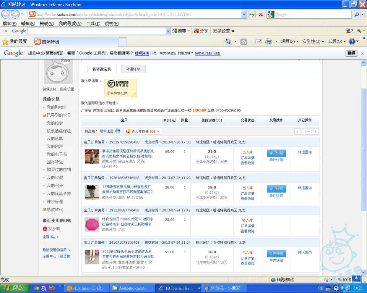Open the address bar history dropdown

(x=244, y=14)
